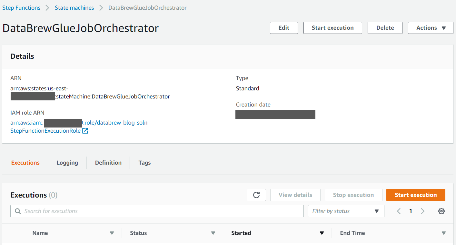Sort executions by End Time arrow
456x245 pixels.
click(444, 233)
